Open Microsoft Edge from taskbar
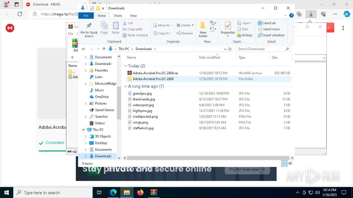Image resolution: width=353 pixels, height=198 pixels. (x=113, y=193)
